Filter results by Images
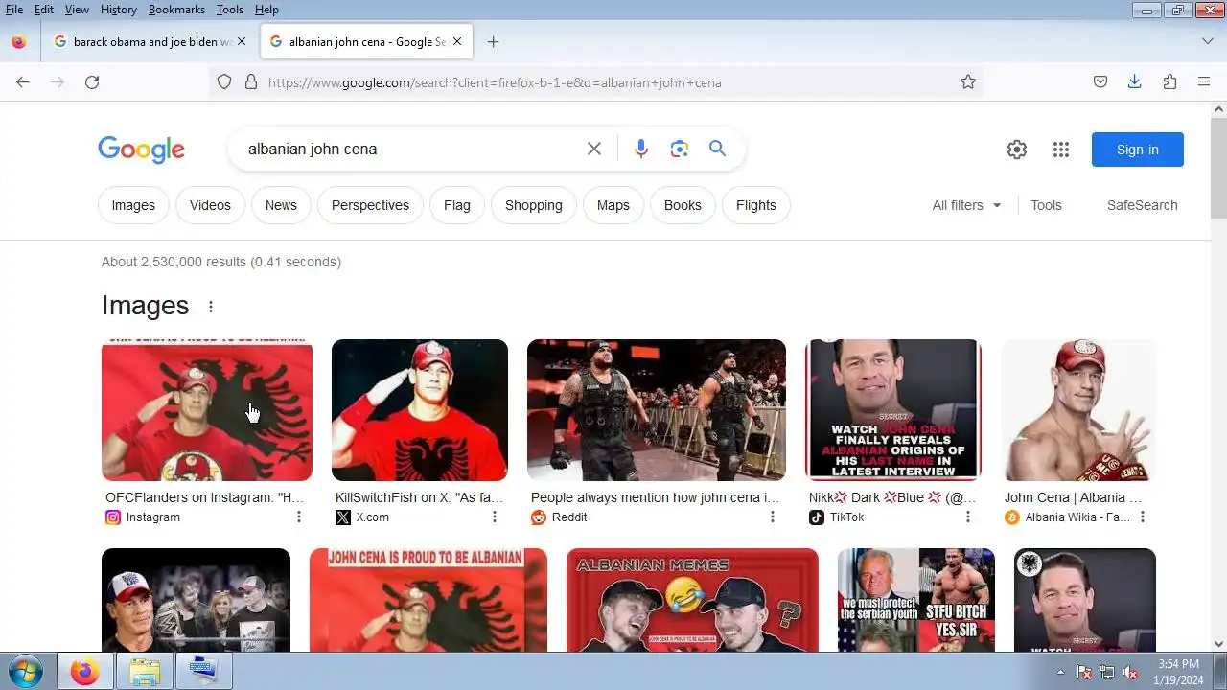This screenshot has width=1227, height=690. 133,205
